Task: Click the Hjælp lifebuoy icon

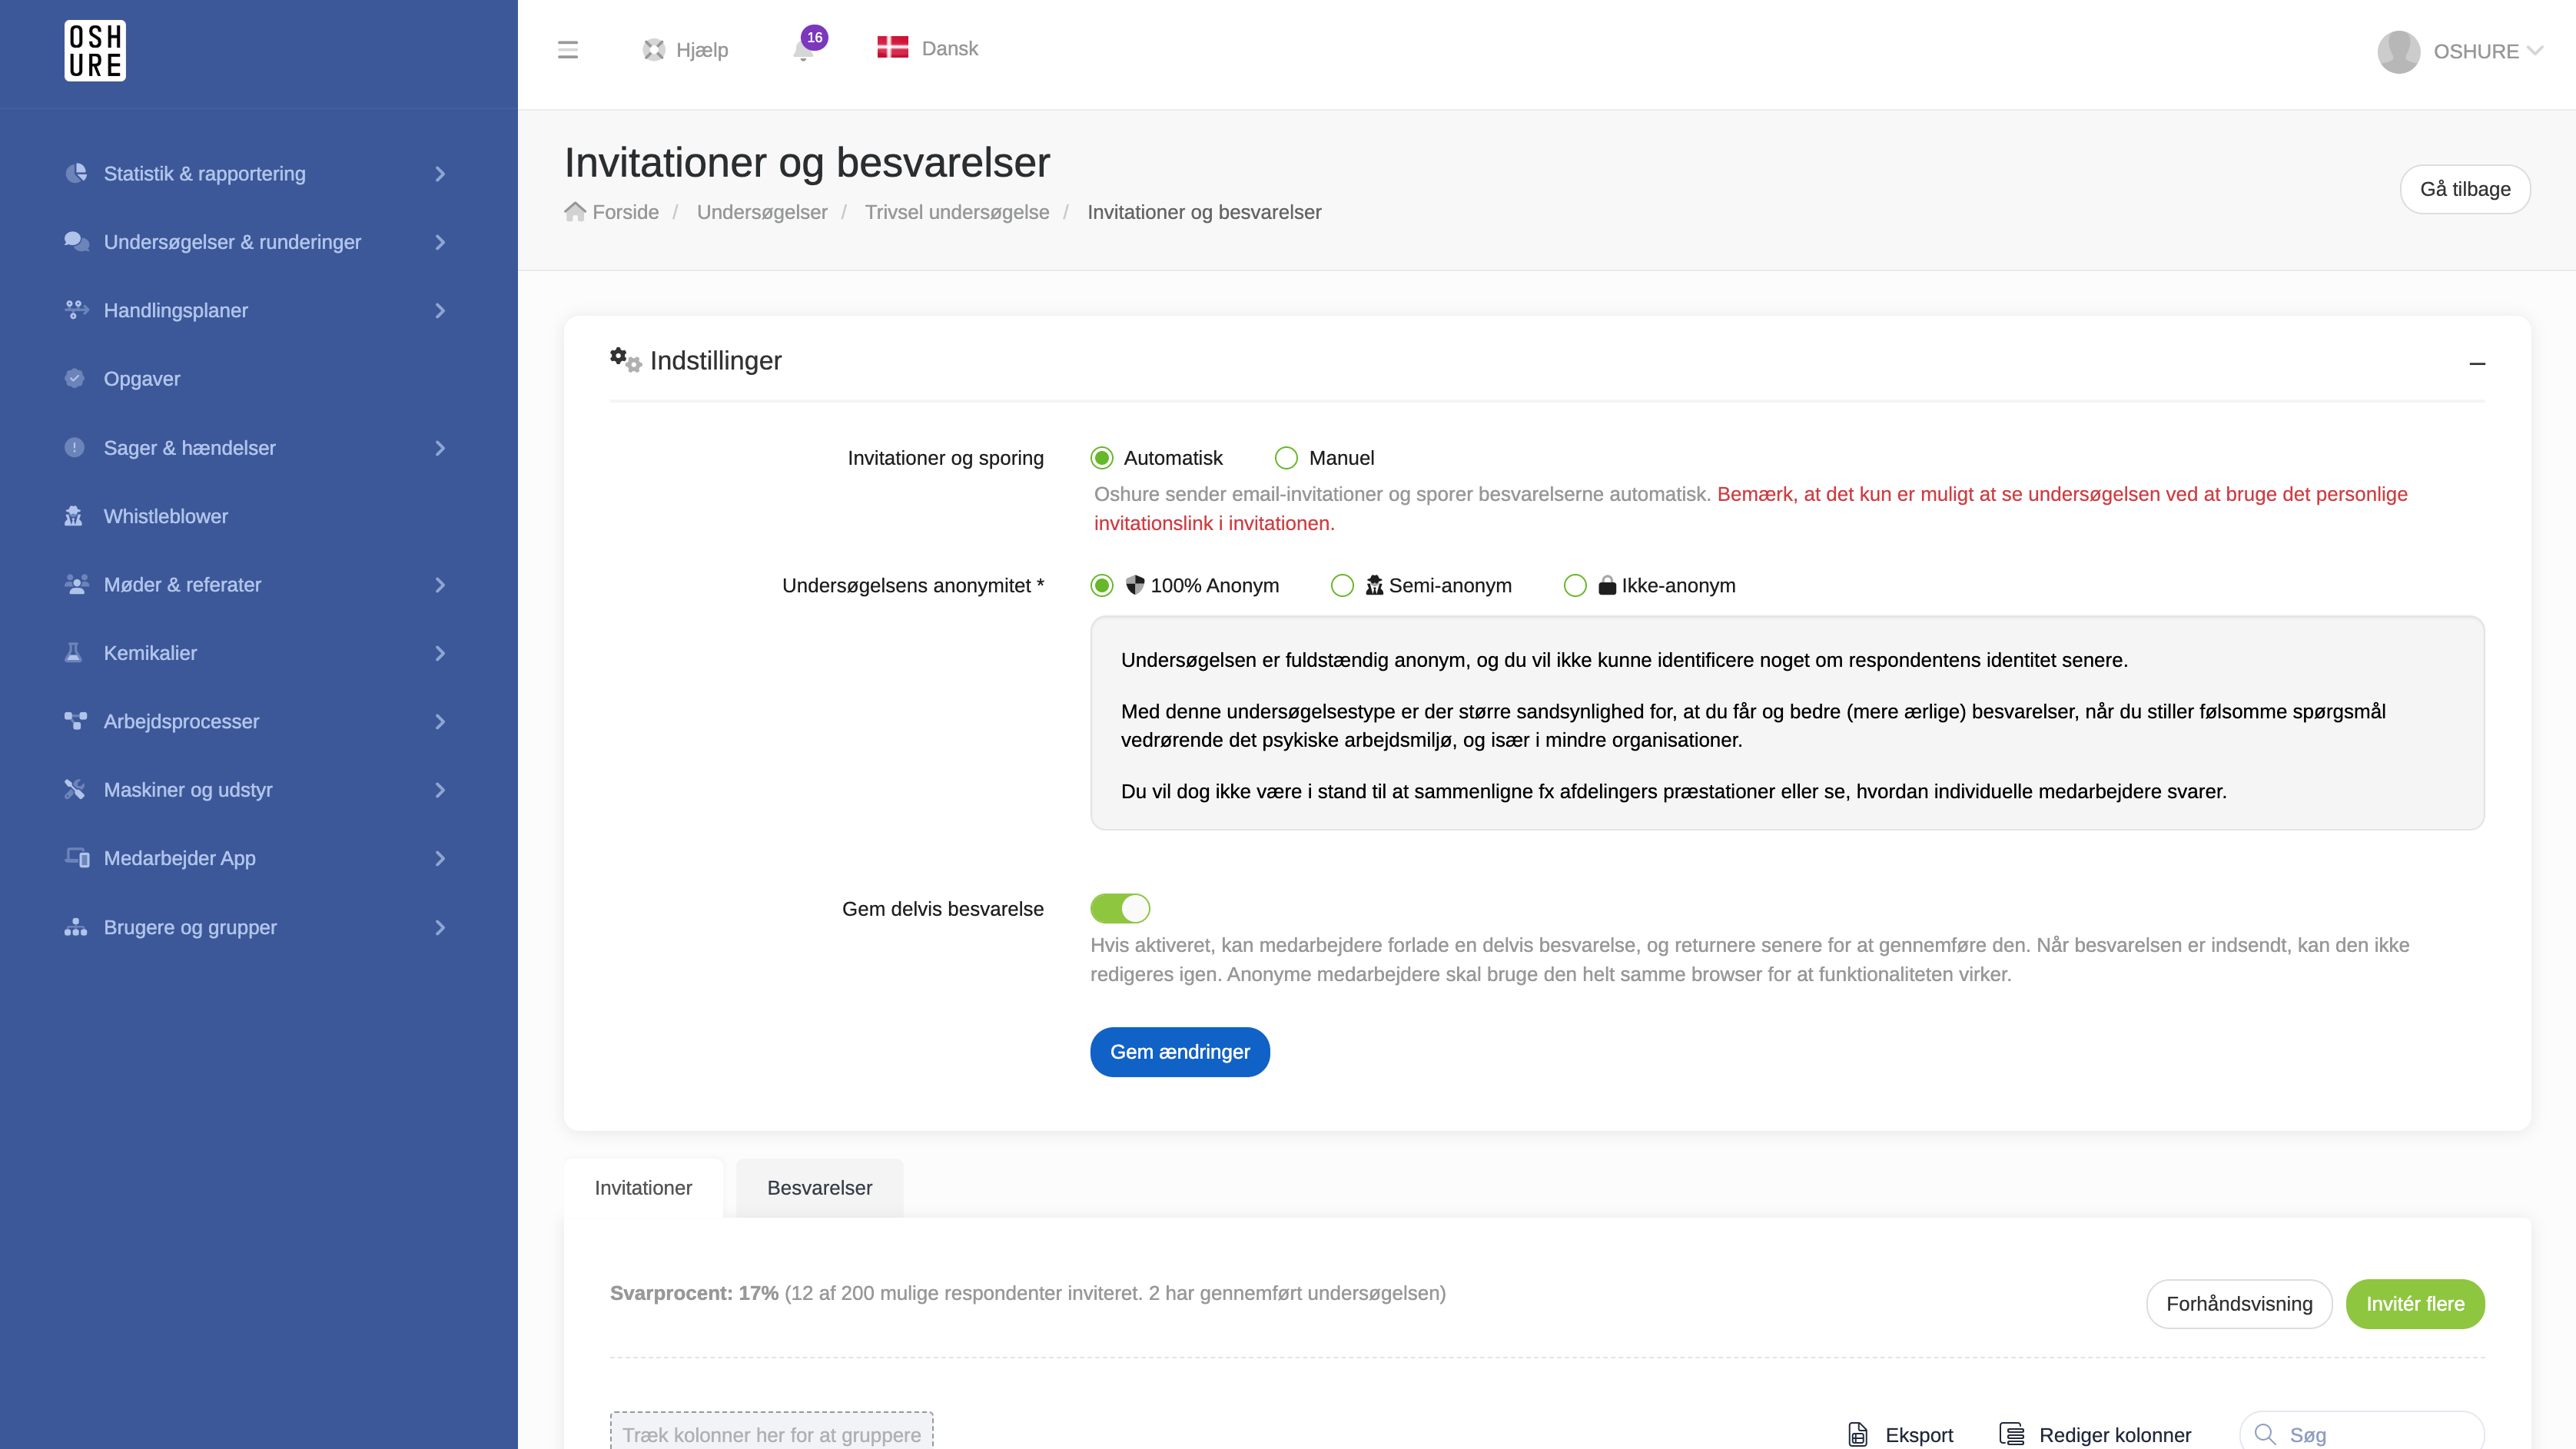Action: point(654,50)
